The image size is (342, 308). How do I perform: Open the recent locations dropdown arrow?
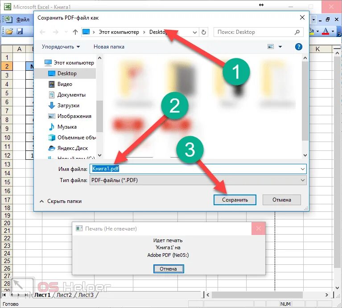66,32
